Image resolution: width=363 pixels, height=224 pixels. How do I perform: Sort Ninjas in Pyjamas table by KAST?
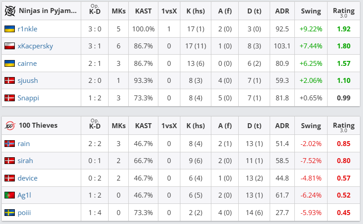[x=143, y=11]
